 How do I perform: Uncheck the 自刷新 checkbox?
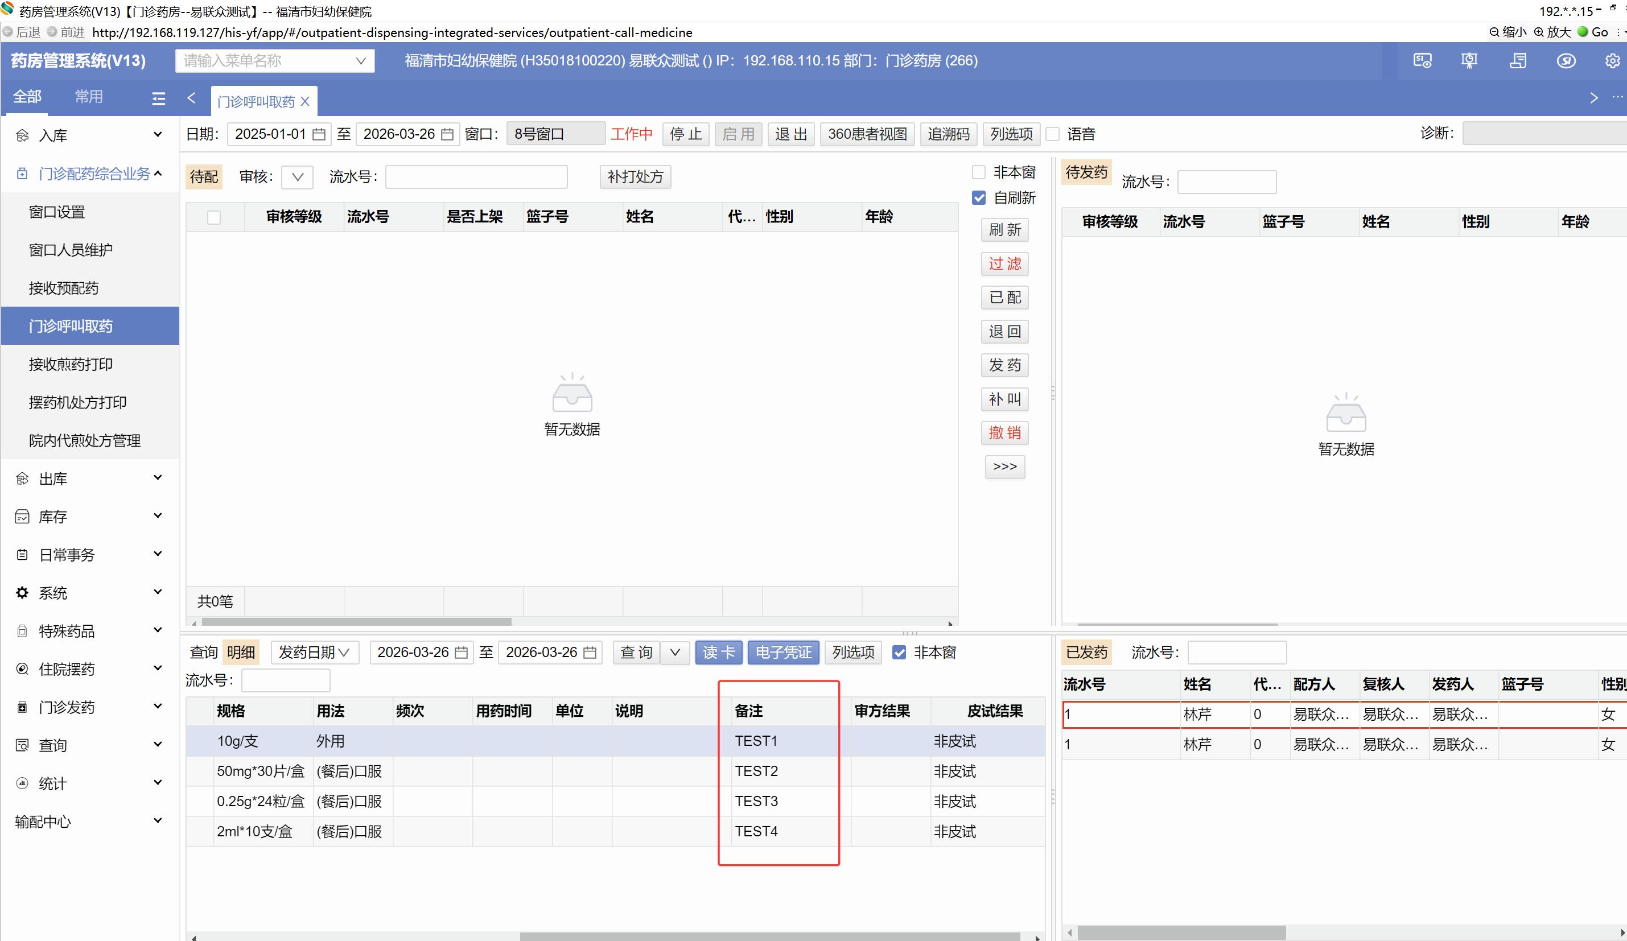[x=979, y=197]
